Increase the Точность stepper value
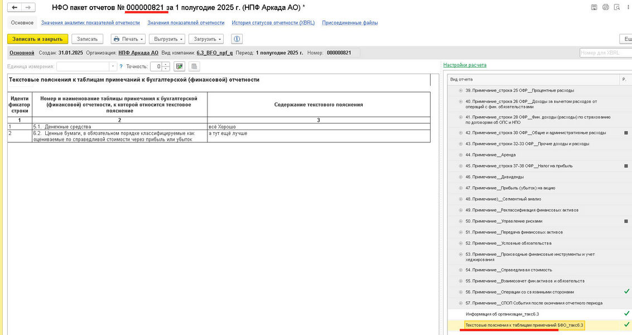The height and width of the screenshot is (335, 632). click(166, 64)
